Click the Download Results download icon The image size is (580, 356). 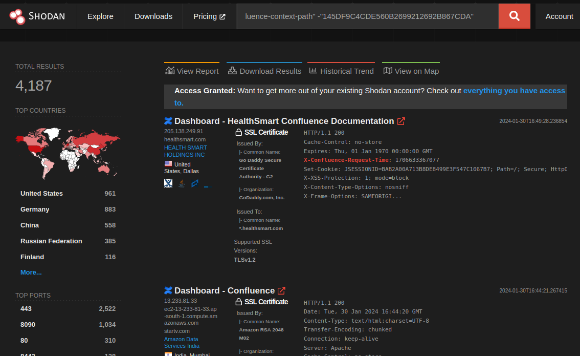click(232, 71)
